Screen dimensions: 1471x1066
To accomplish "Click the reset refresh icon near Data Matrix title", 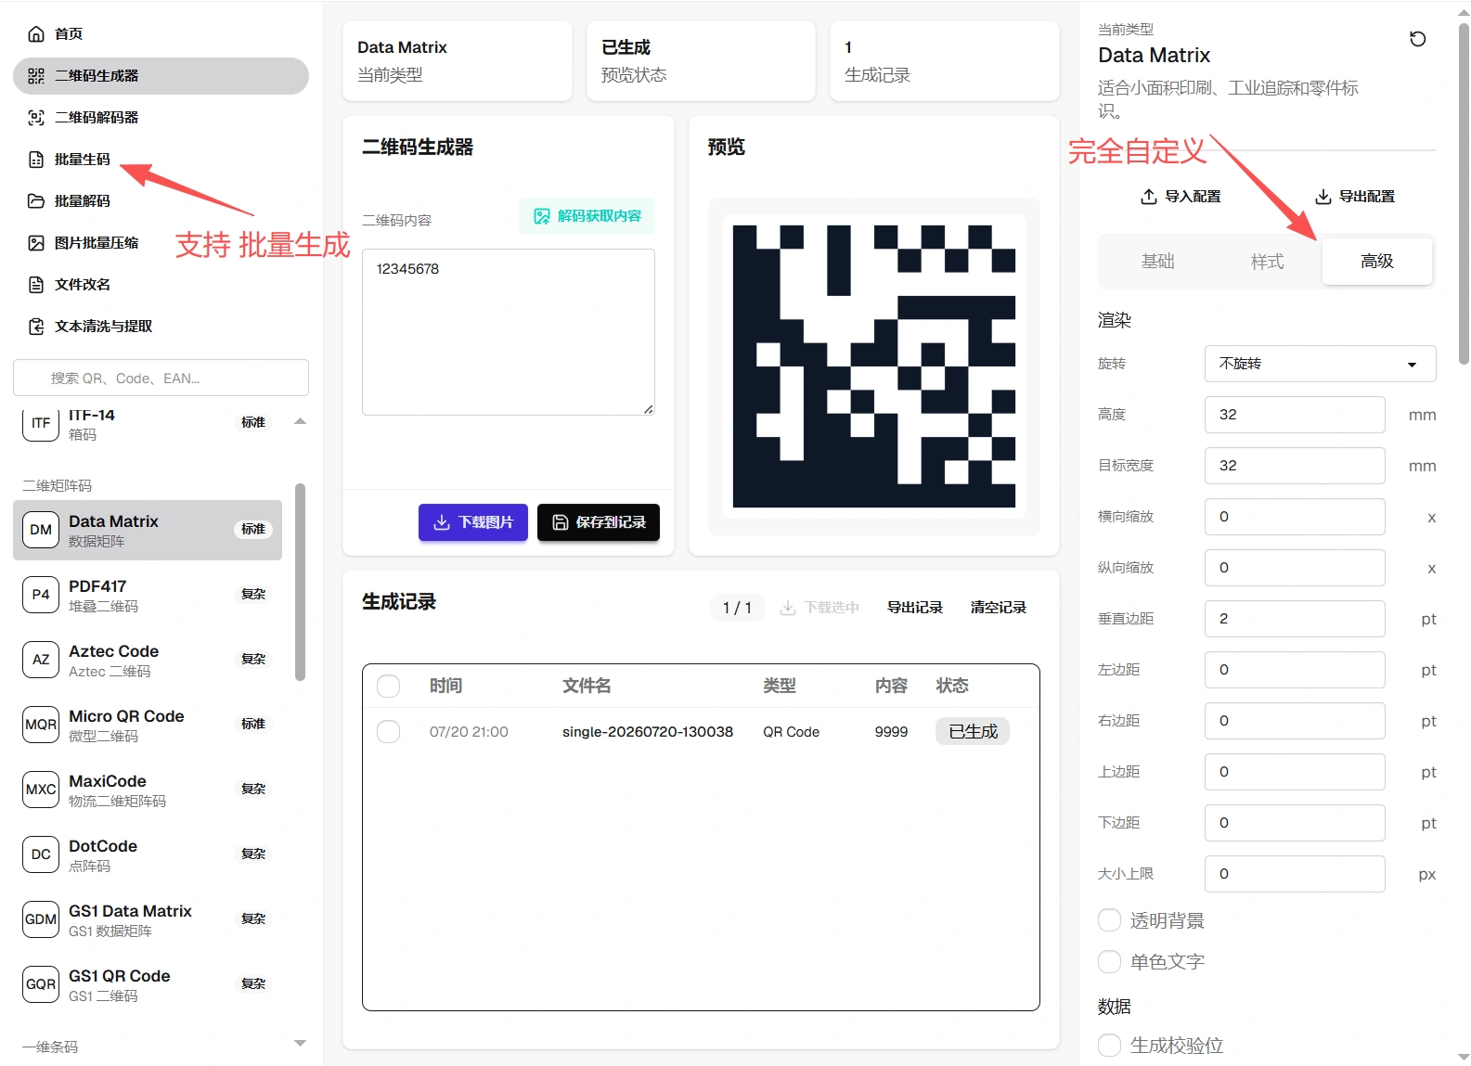I will coord(1417,39).
